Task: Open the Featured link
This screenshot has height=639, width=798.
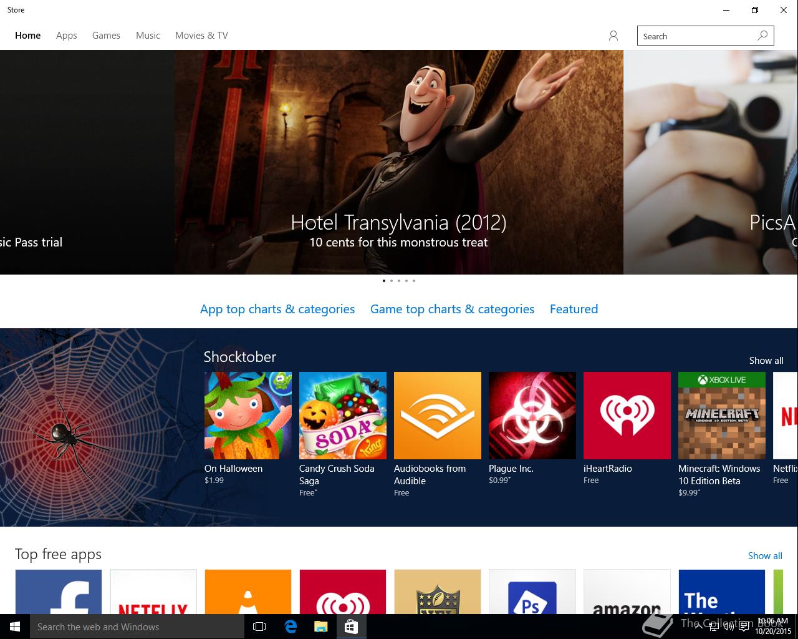Action: [574, 309]
